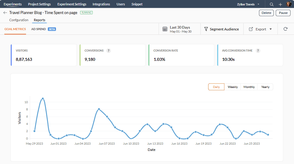
Task: Select the Yearly chart view
Action: (x=265, y=87)
